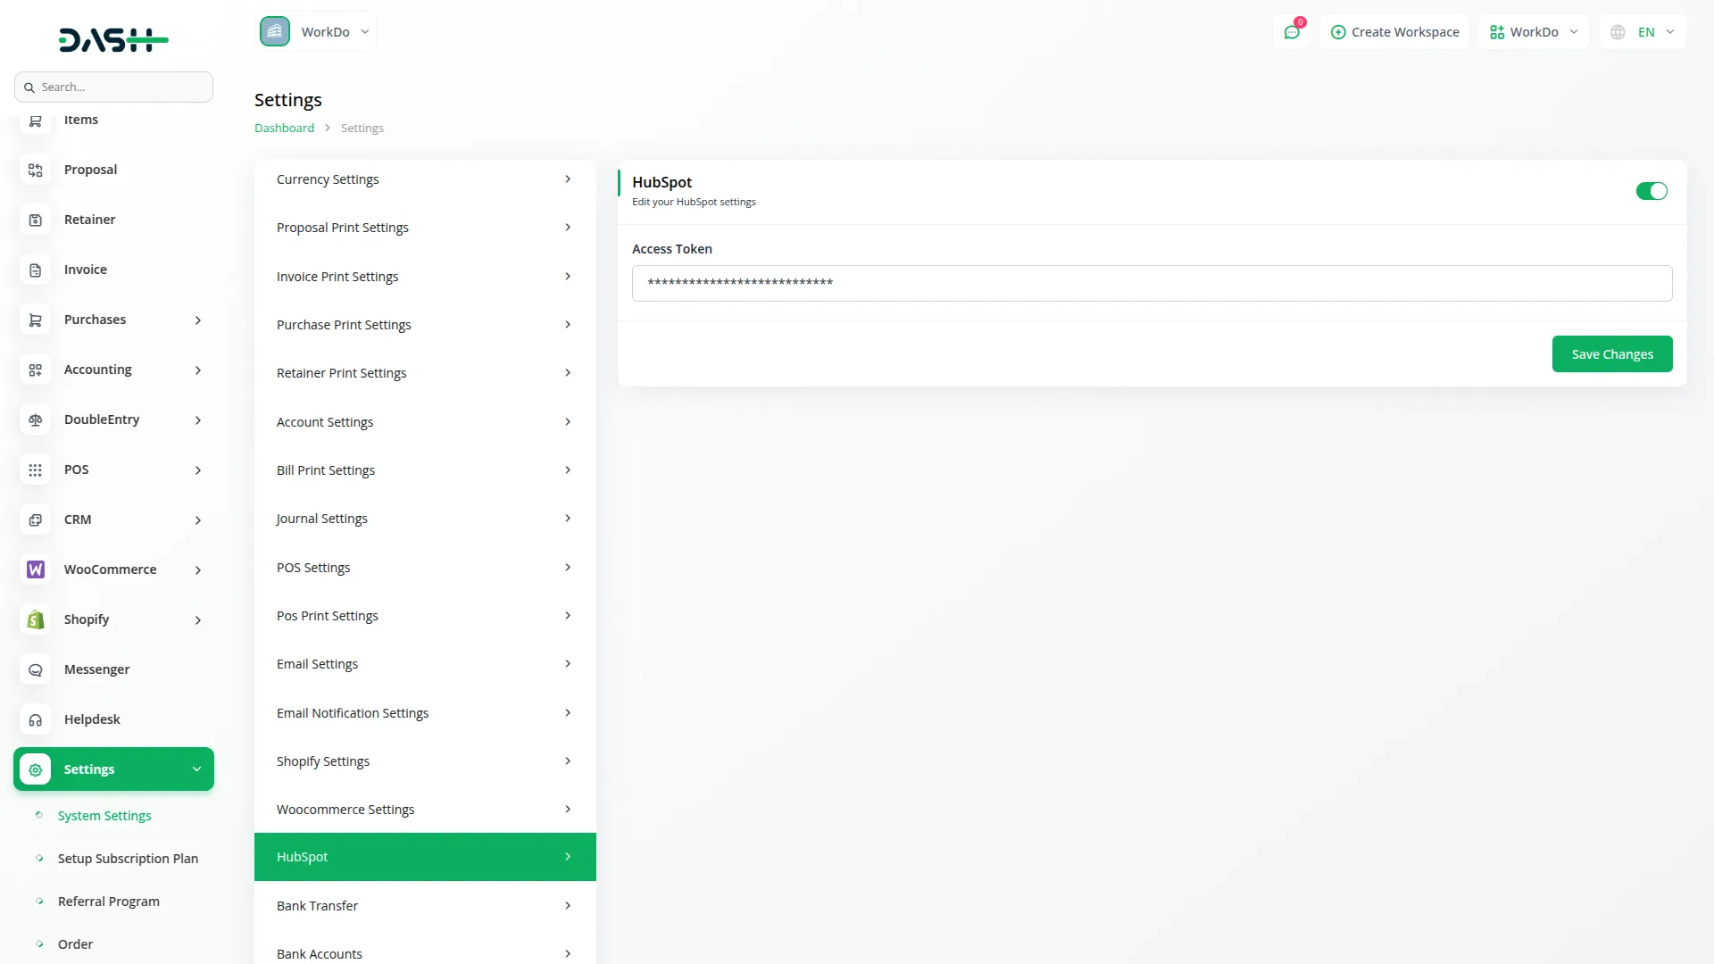Expand the WorkDo workspace selector
Image resolution: width=1714 pixels, height=964 pixels.
tap(1533, 31)
